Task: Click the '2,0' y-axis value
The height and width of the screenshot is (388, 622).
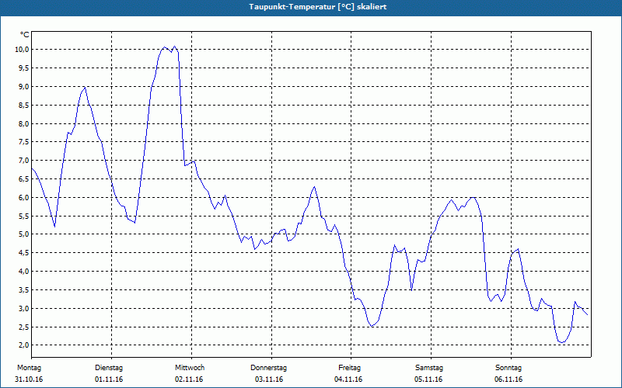Action: (x=23, y=345)
